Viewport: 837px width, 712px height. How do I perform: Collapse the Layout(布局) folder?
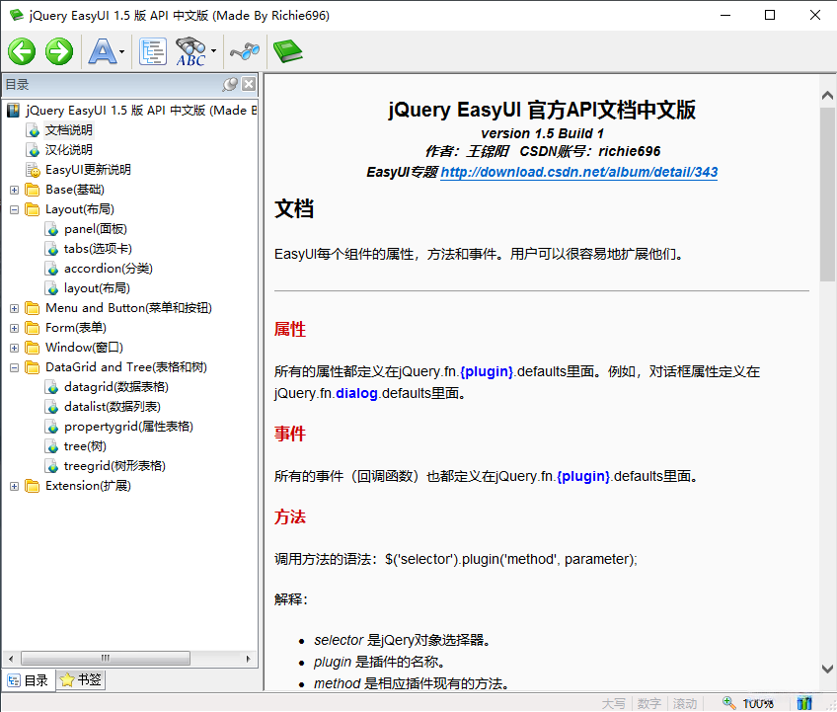pos(15,210)
